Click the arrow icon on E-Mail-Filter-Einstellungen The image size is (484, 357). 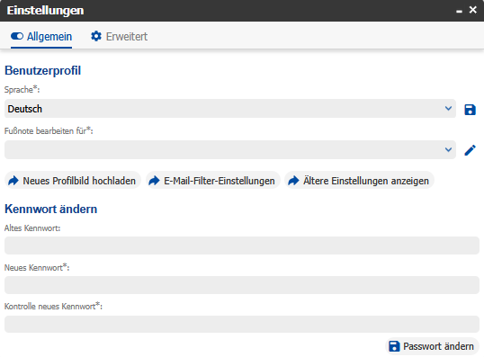[155, 181]
